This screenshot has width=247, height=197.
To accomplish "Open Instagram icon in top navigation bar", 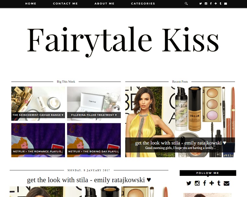I will coord(206,4).
